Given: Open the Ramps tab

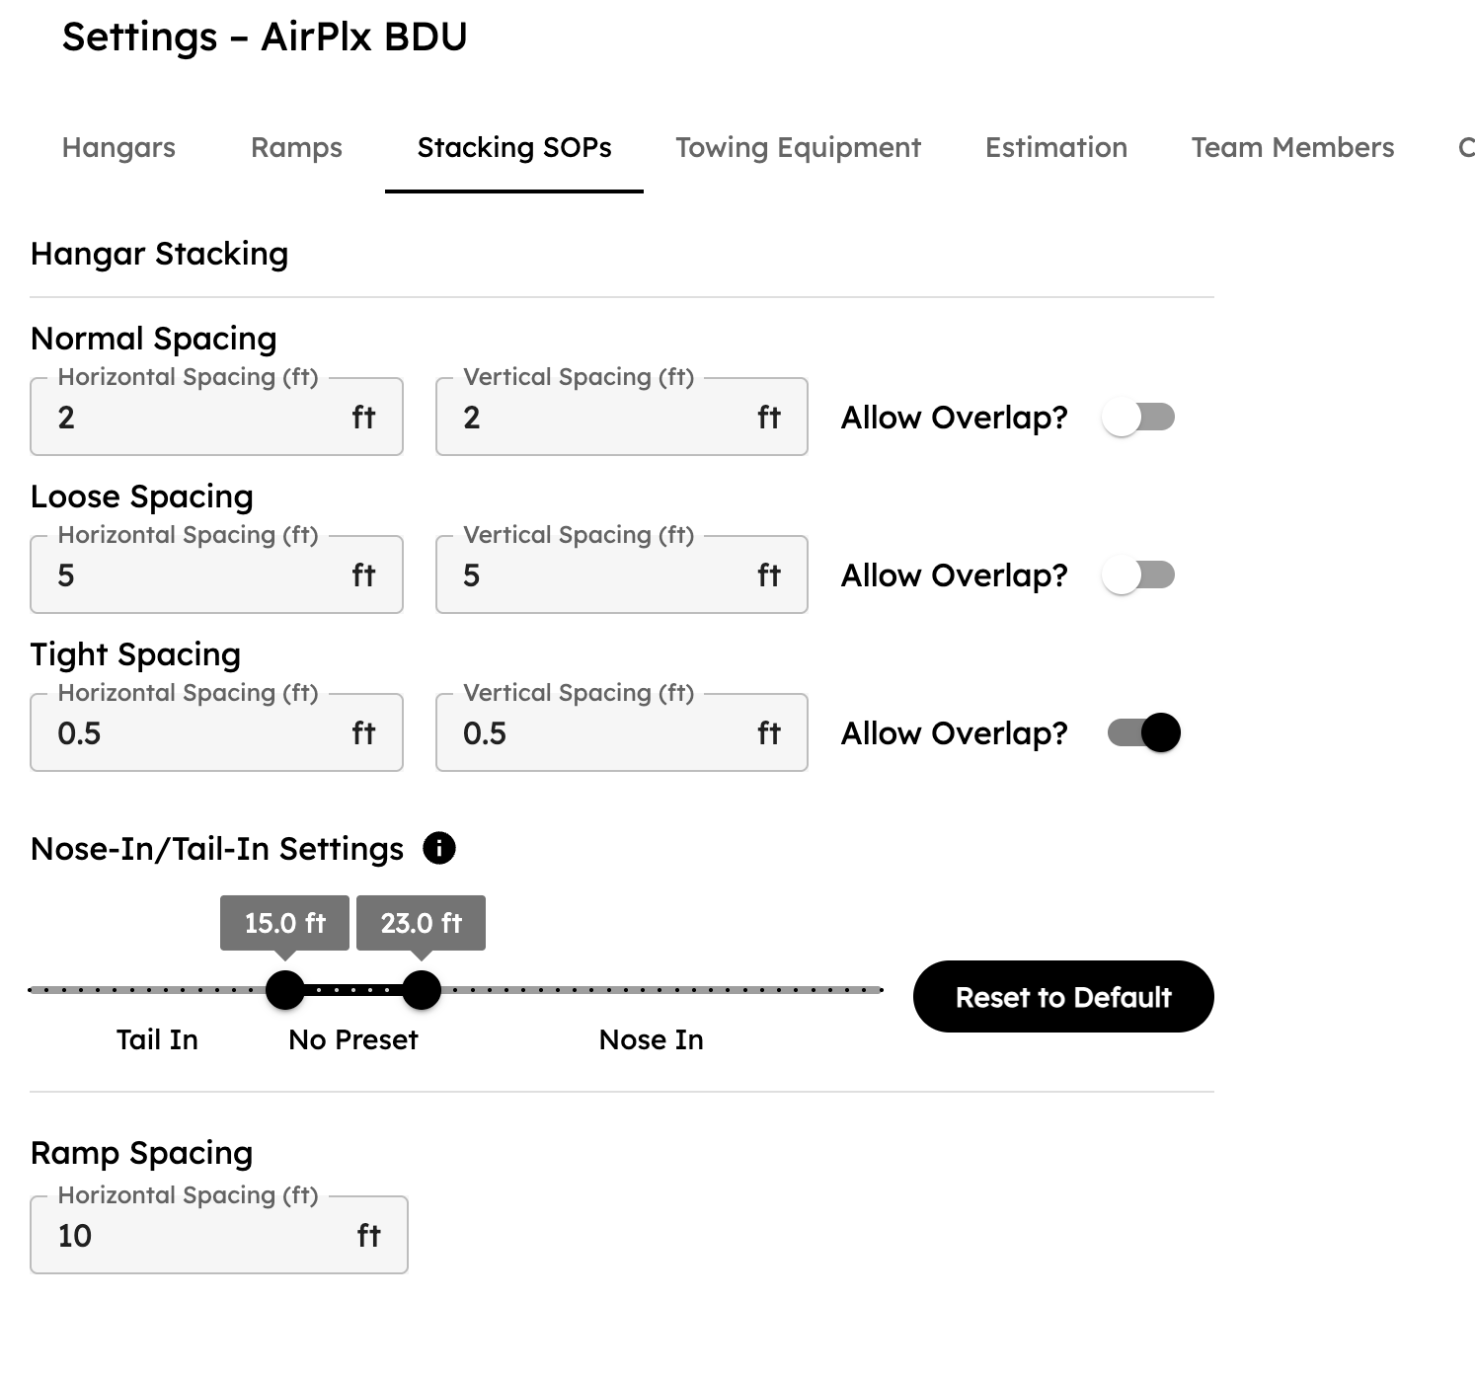Looking at the screenshot, I should (x=295, y=148).
